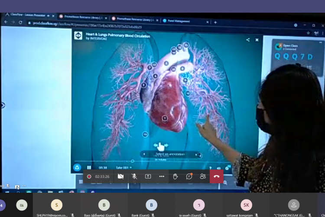Click the 3D cube icon in viewer

pos(77,167)
